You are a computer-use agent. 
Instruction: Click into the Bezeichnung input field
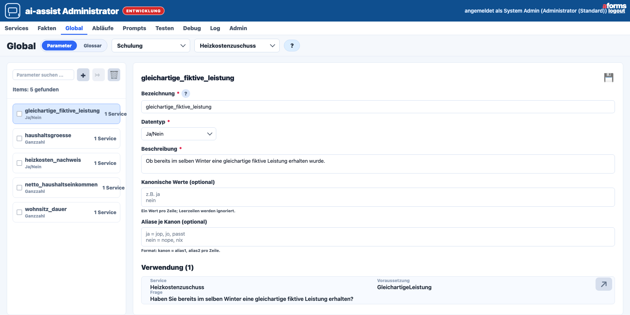coord(378,107)
